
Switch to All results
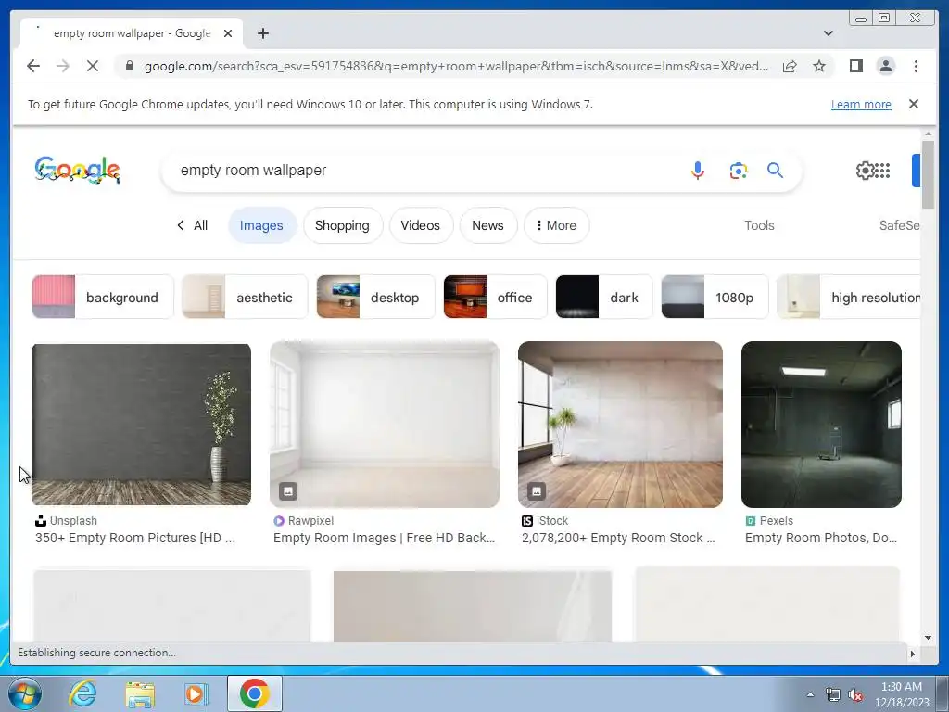point(193,225)
